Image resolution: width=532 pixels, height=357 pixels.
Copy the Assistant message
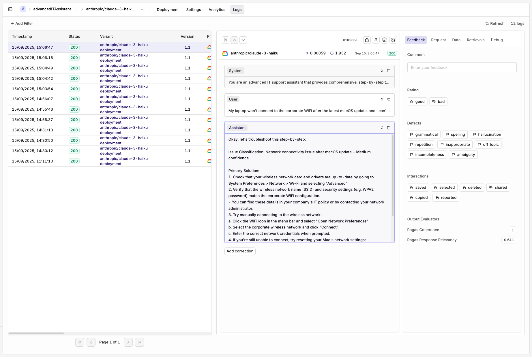pyautogui.click(x=389, y=128)
